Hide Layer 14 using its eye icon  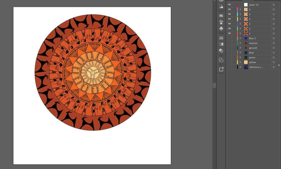[x=229, y=5]
